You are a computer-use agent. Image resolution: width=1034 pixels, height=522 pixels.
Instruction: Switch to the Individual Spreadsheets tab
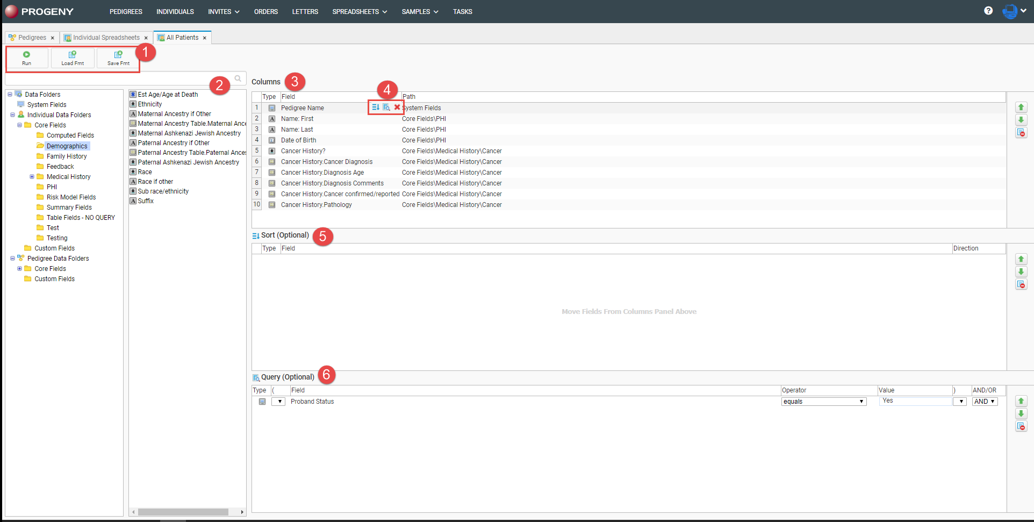point(105,38)
